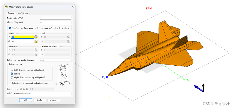Click the Polarisation angle (degrees) label
Viewport: 234px width, 108px height.
[22, 60]
